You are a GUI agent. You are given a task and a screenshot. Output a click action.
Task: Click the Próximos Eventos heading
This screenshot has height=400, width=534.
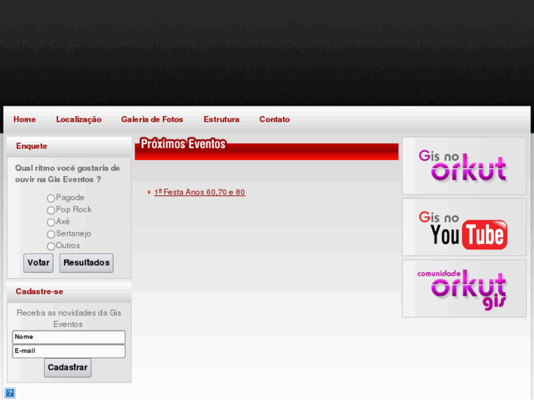click(183, 144)
